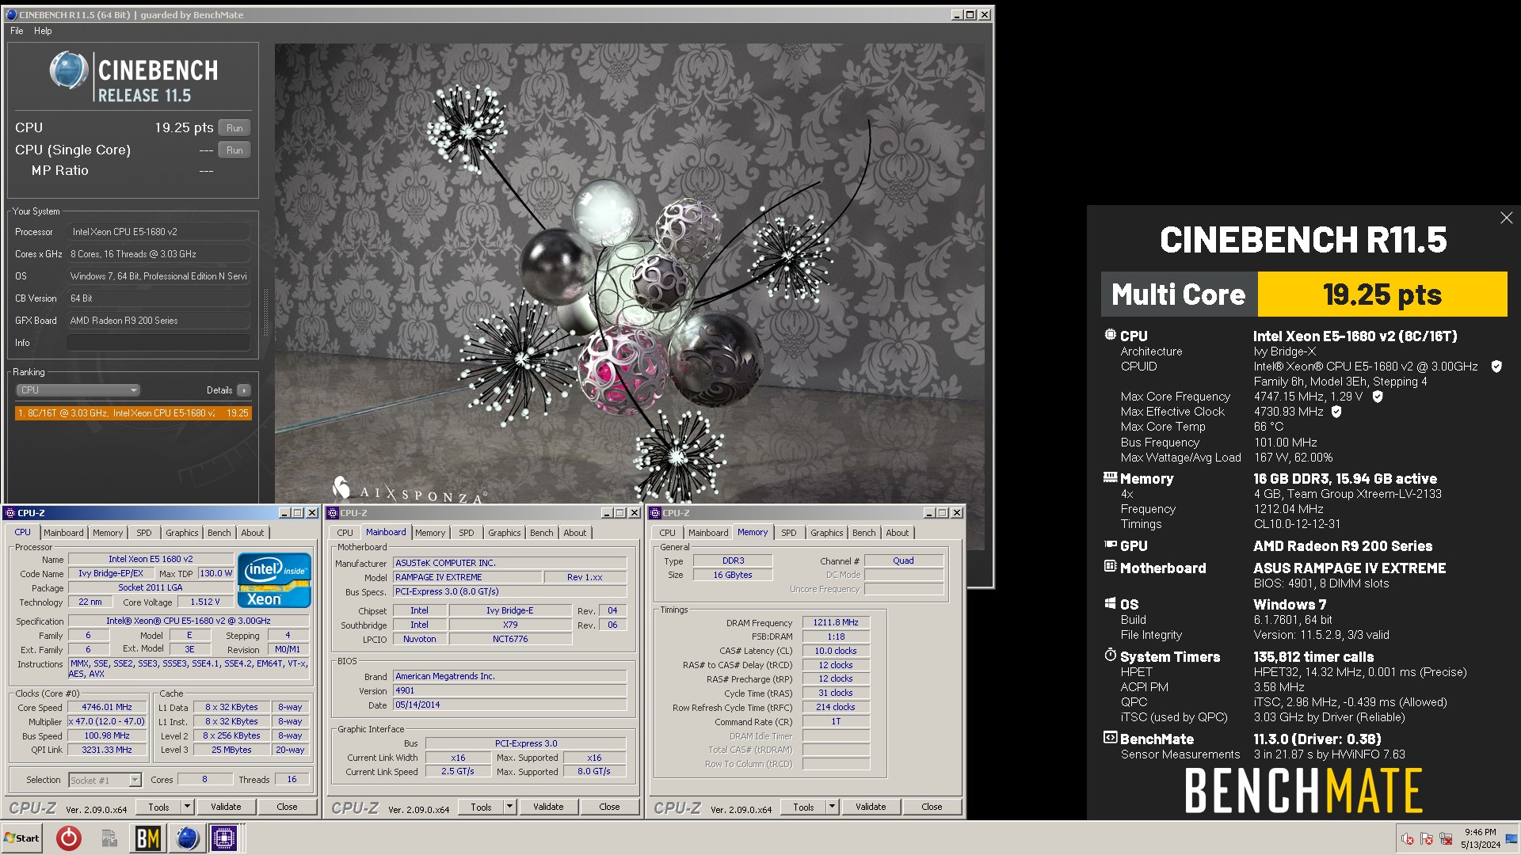This screenshot has height=855, width=1521.
Task: Click the CPU section icon in BenchMate panel
Action: (x=1110, y=335)
